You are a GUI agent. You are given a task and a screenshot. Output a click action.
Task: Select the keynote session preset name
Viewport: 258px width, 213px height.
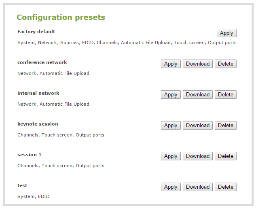point(38,124)
